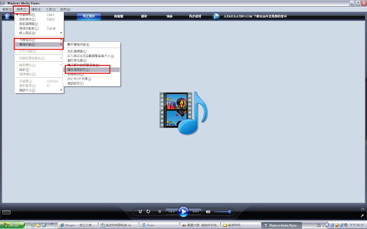Switch to the Library (媒體櫃) tab
This screenshot has height=229, width=367.
click(x=119, y=16)
